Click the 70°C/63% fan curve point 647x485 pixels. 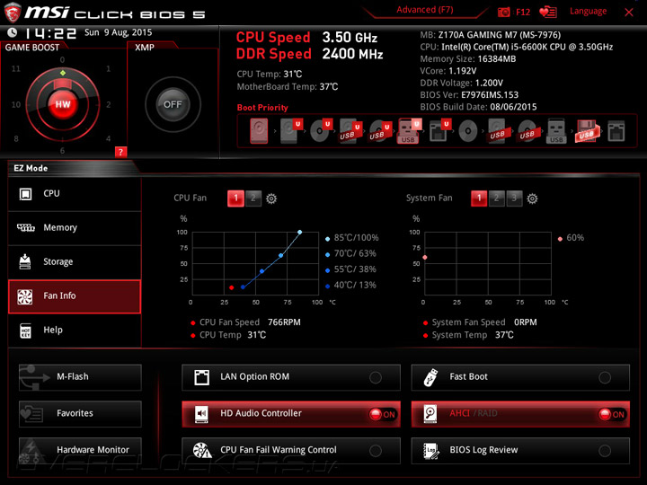281,256
